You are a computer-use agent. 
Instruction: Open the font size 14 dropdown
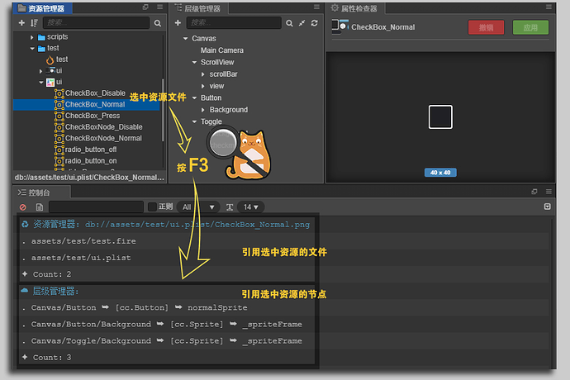(x=250, y=207)
